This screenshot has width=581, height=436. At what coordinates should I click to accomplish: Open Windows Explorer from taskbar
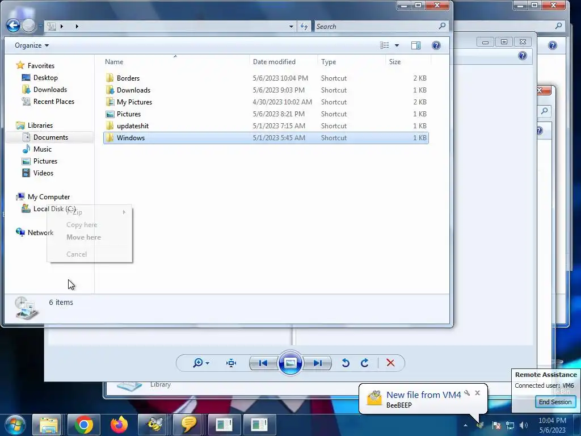click(47, 425)
